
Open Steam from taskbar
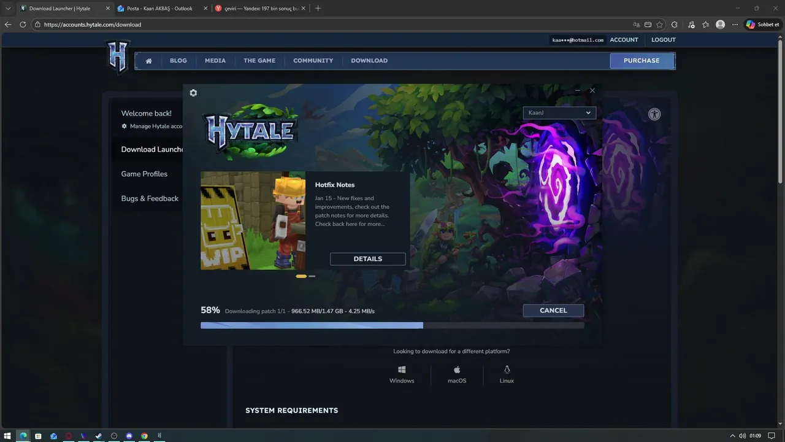pos(99,436)
